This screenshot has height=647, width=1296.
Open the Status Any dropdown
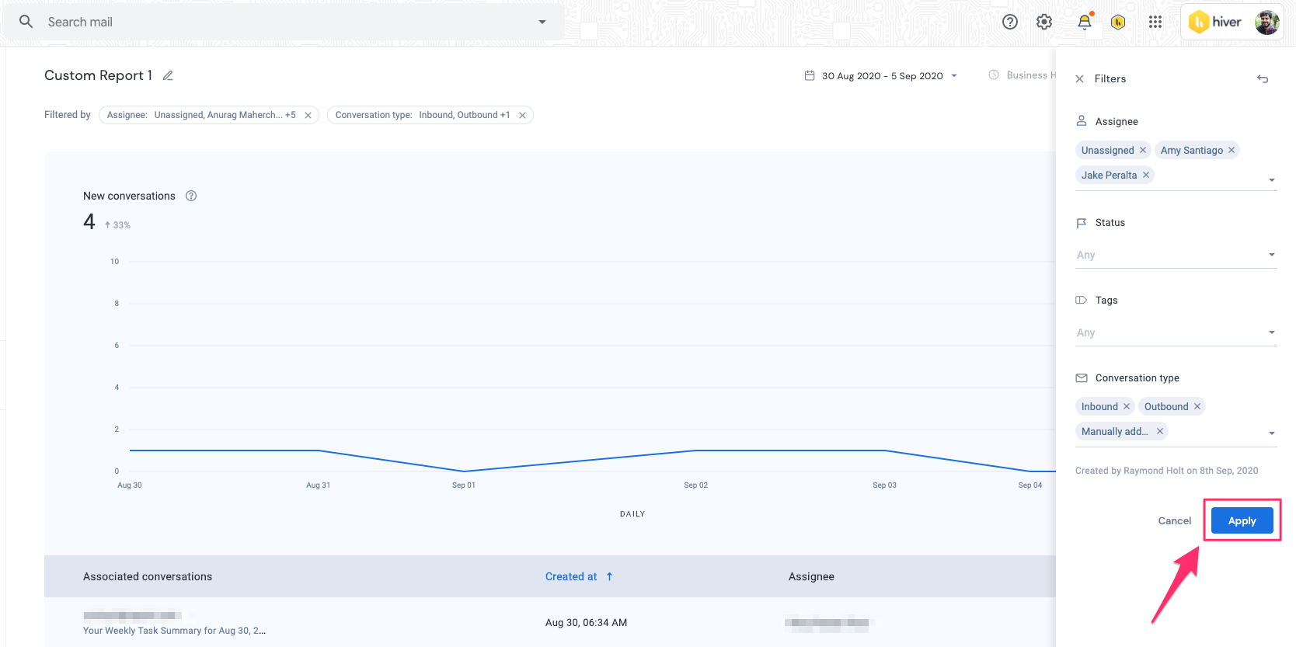tap(1176, 255)
